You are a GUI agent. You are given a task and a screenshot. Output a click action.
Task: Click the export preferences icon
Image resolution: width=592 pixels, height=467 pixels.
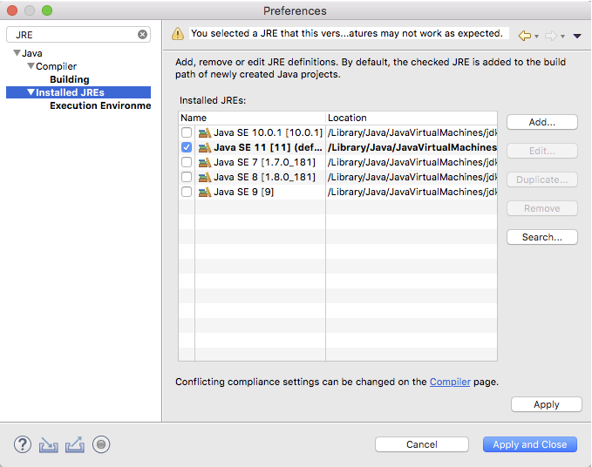[x=75, y=444]
